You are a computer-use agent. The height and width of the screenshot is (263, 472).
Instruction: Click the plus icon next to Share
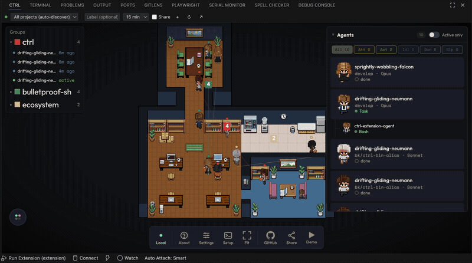(x=178, y=17)
